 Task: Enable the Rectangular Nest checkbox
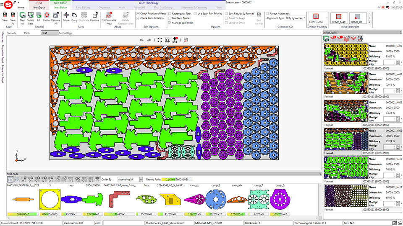(x=170, y=13)
